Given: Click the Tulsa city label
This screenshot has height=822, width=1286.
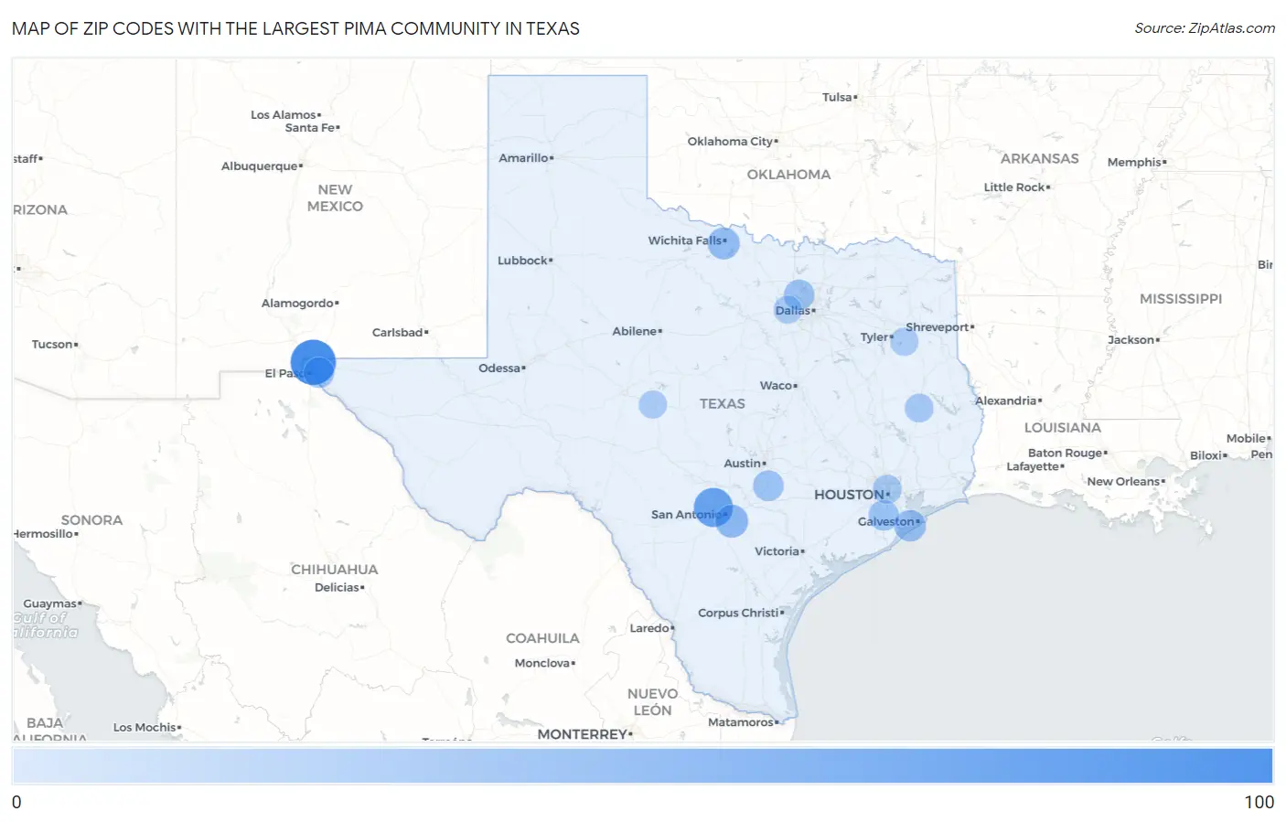Looking at the screenshot, I should coord(837,97).
